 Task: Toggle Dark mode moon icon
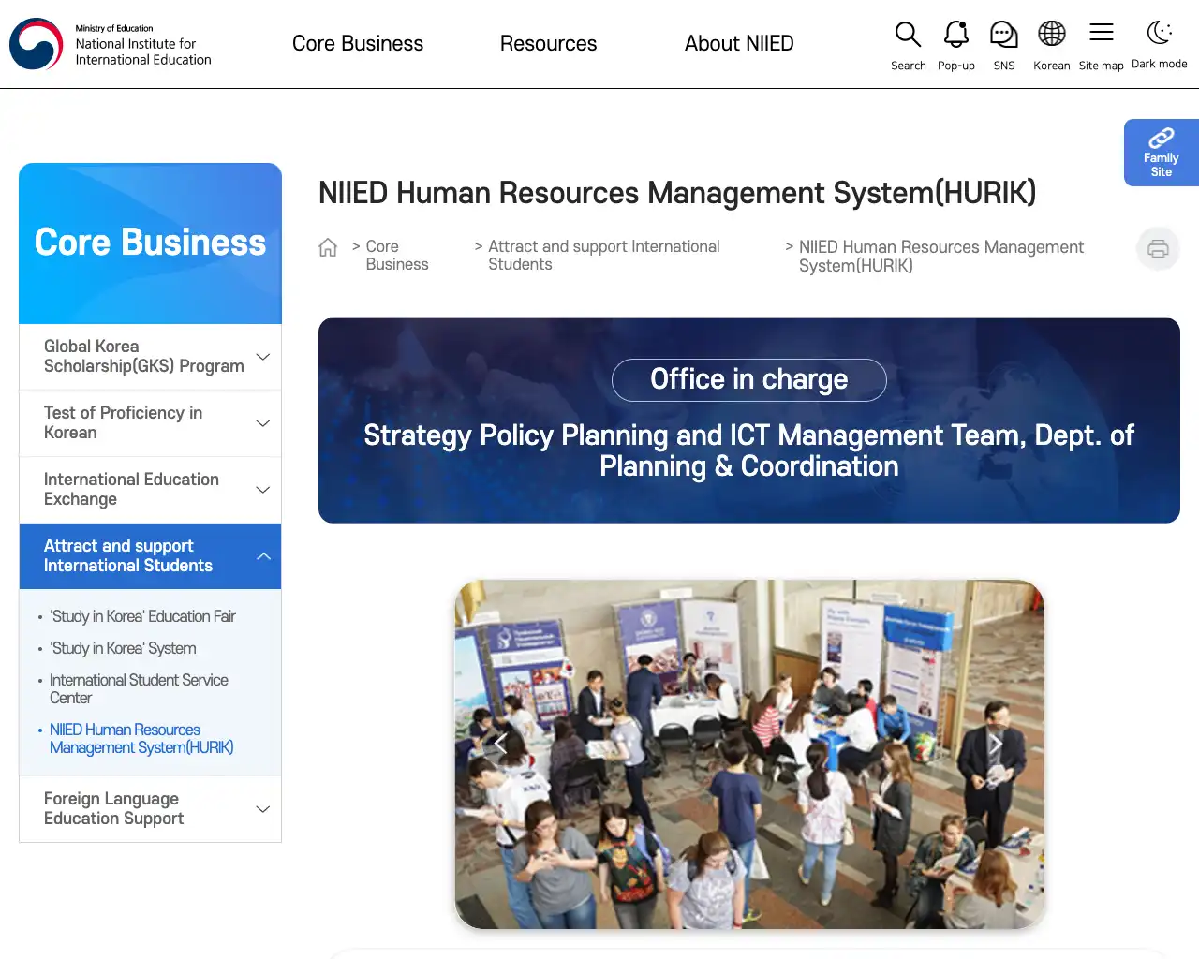(1160, 33)
